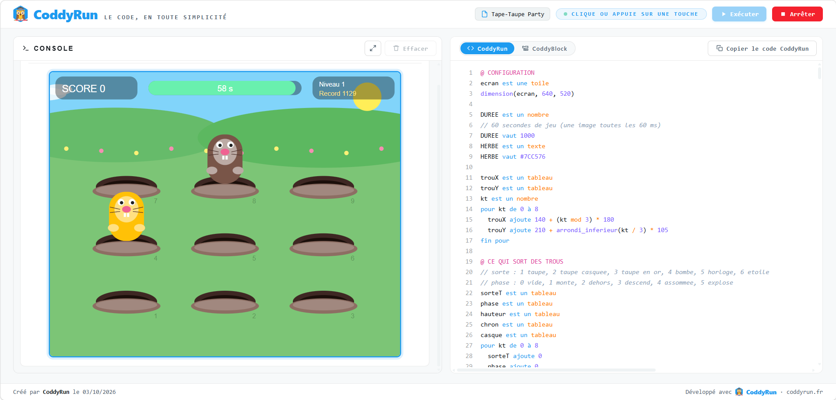Switch to the CoddyBlock tab

click(x=544, y=49)
